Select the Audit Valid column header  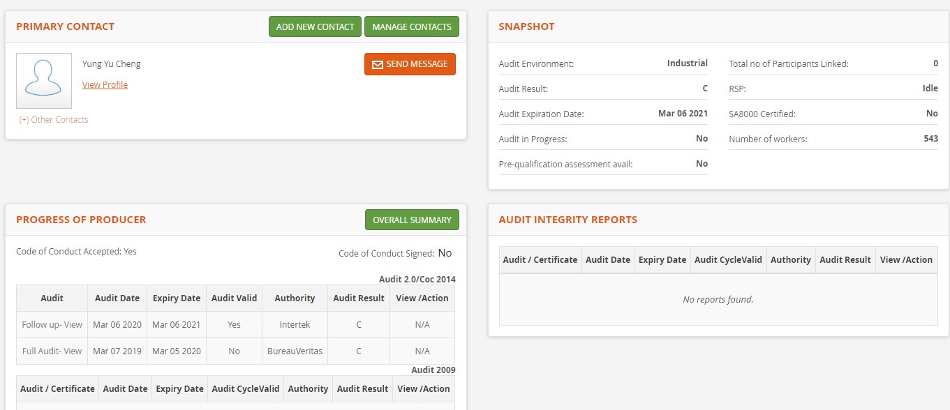tap(234, 298)
